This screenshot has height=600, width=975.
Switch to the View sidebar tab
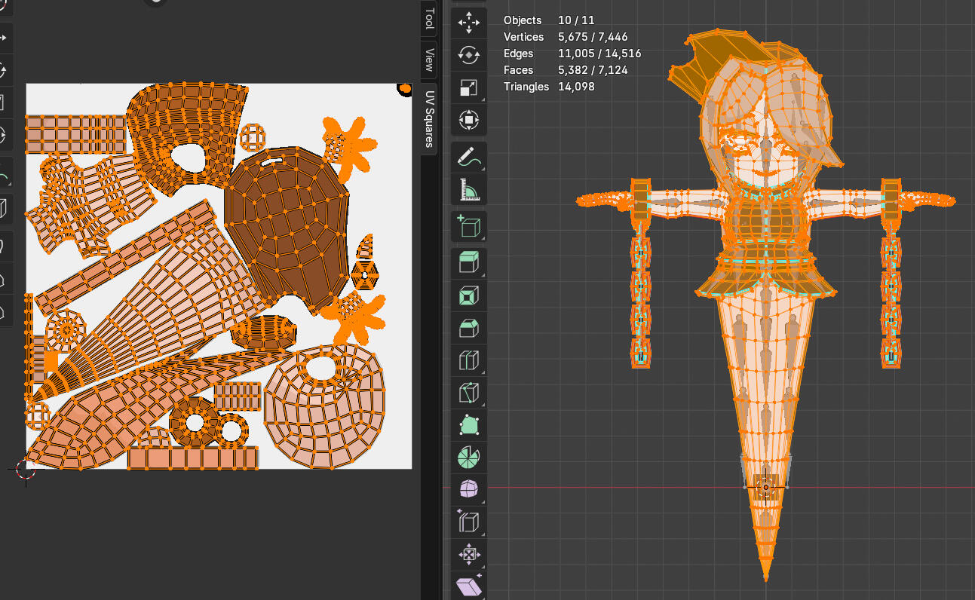click(428, 60)
